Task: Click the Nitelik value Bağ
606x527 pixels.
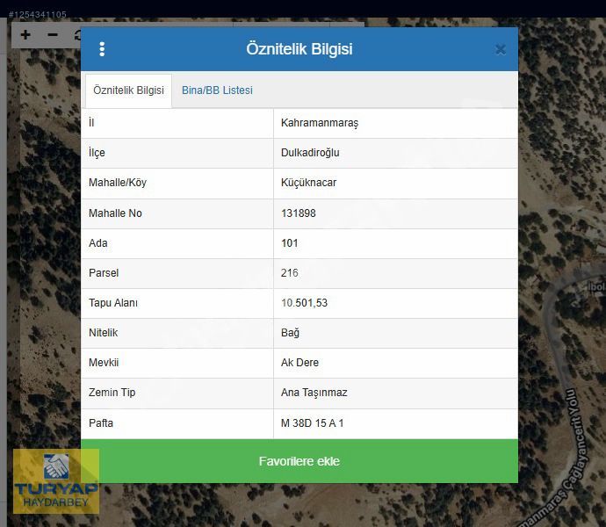Action: (x=290, y=333)
